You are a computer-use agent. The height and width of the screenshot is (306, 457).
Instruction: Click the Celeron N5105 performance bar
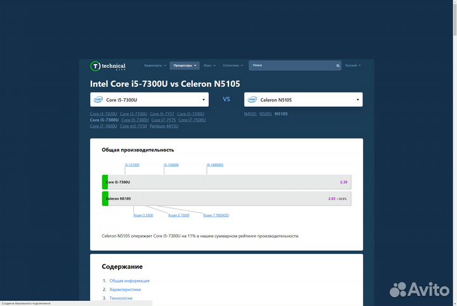click(227, 199)
